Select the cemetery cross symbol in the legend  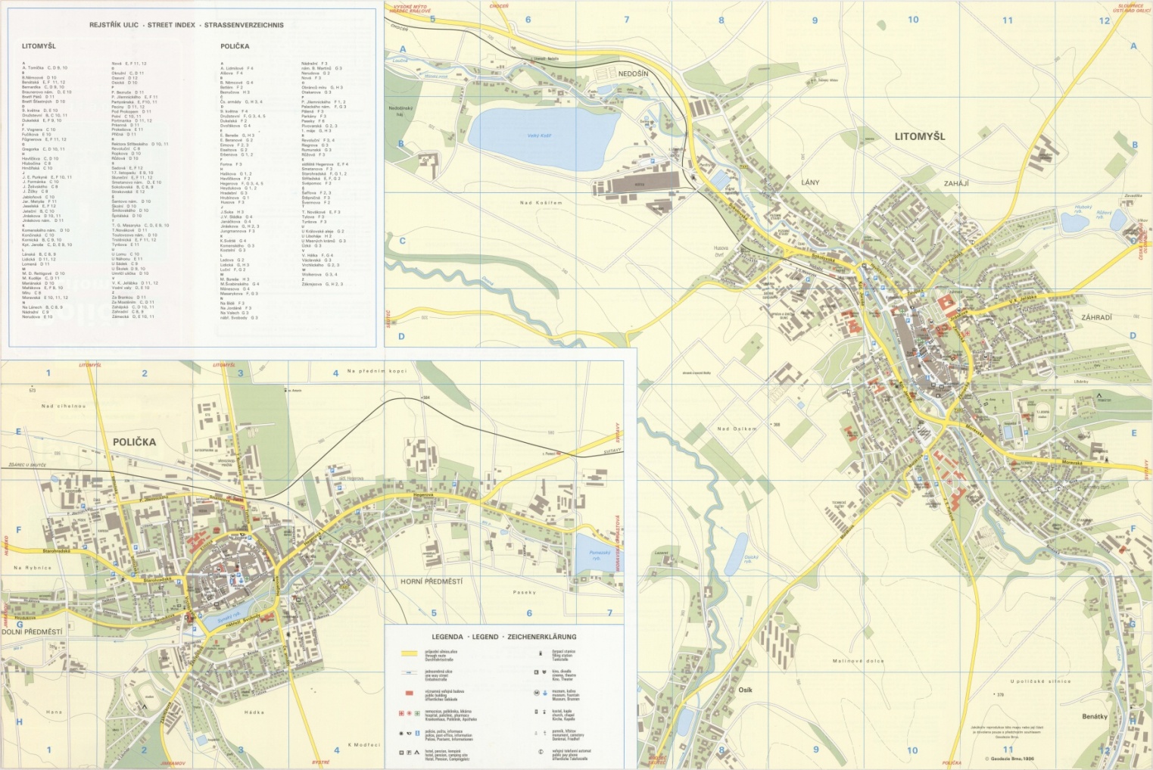point(544,733)
